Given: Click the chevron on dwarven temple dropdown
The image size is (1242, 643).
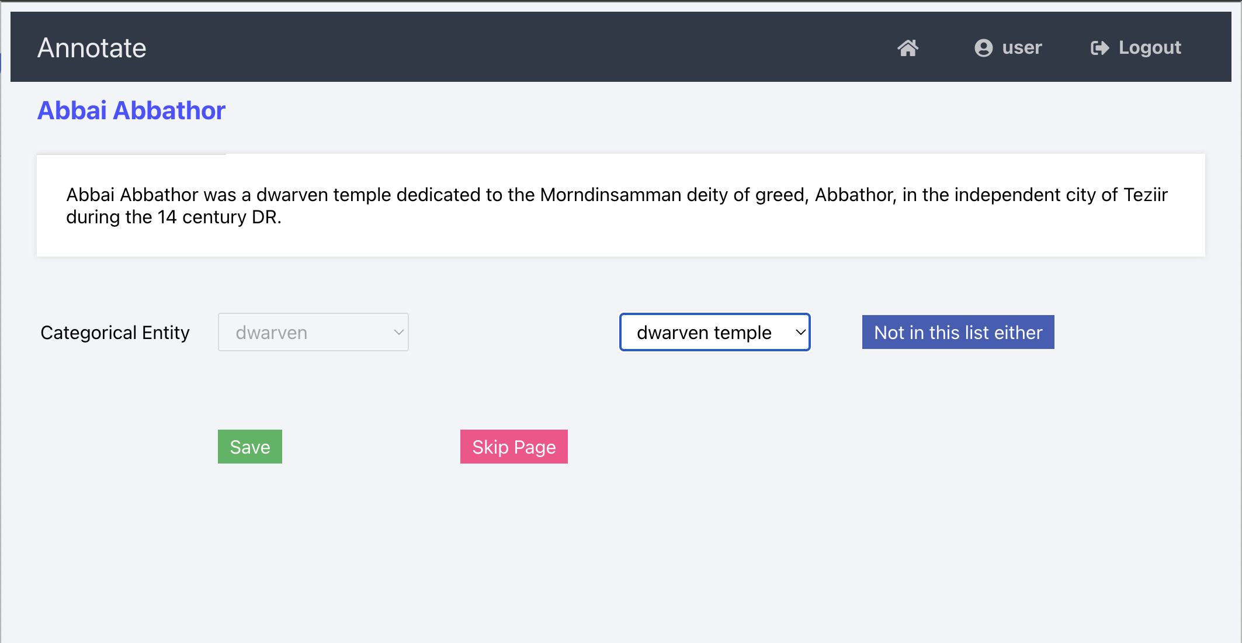Looking at the screenshot, I should click(x=800, y=333).
